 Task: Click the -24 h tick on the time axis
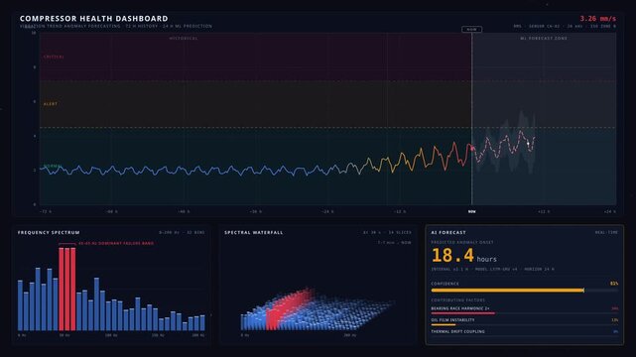coord(327,211)
